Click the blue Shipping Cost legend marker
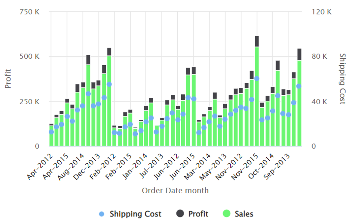 coord(102,214)
